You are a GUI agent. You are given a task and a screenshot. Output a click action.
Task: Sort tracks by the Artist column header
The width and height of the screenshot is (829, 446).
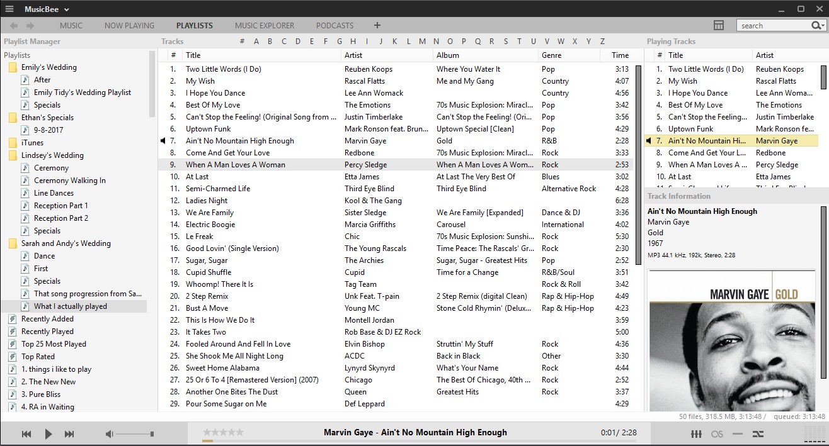click(353, 55)
